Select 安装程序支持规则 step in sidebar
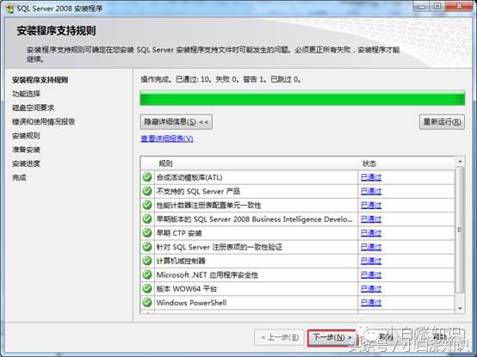 pos(40,80)
